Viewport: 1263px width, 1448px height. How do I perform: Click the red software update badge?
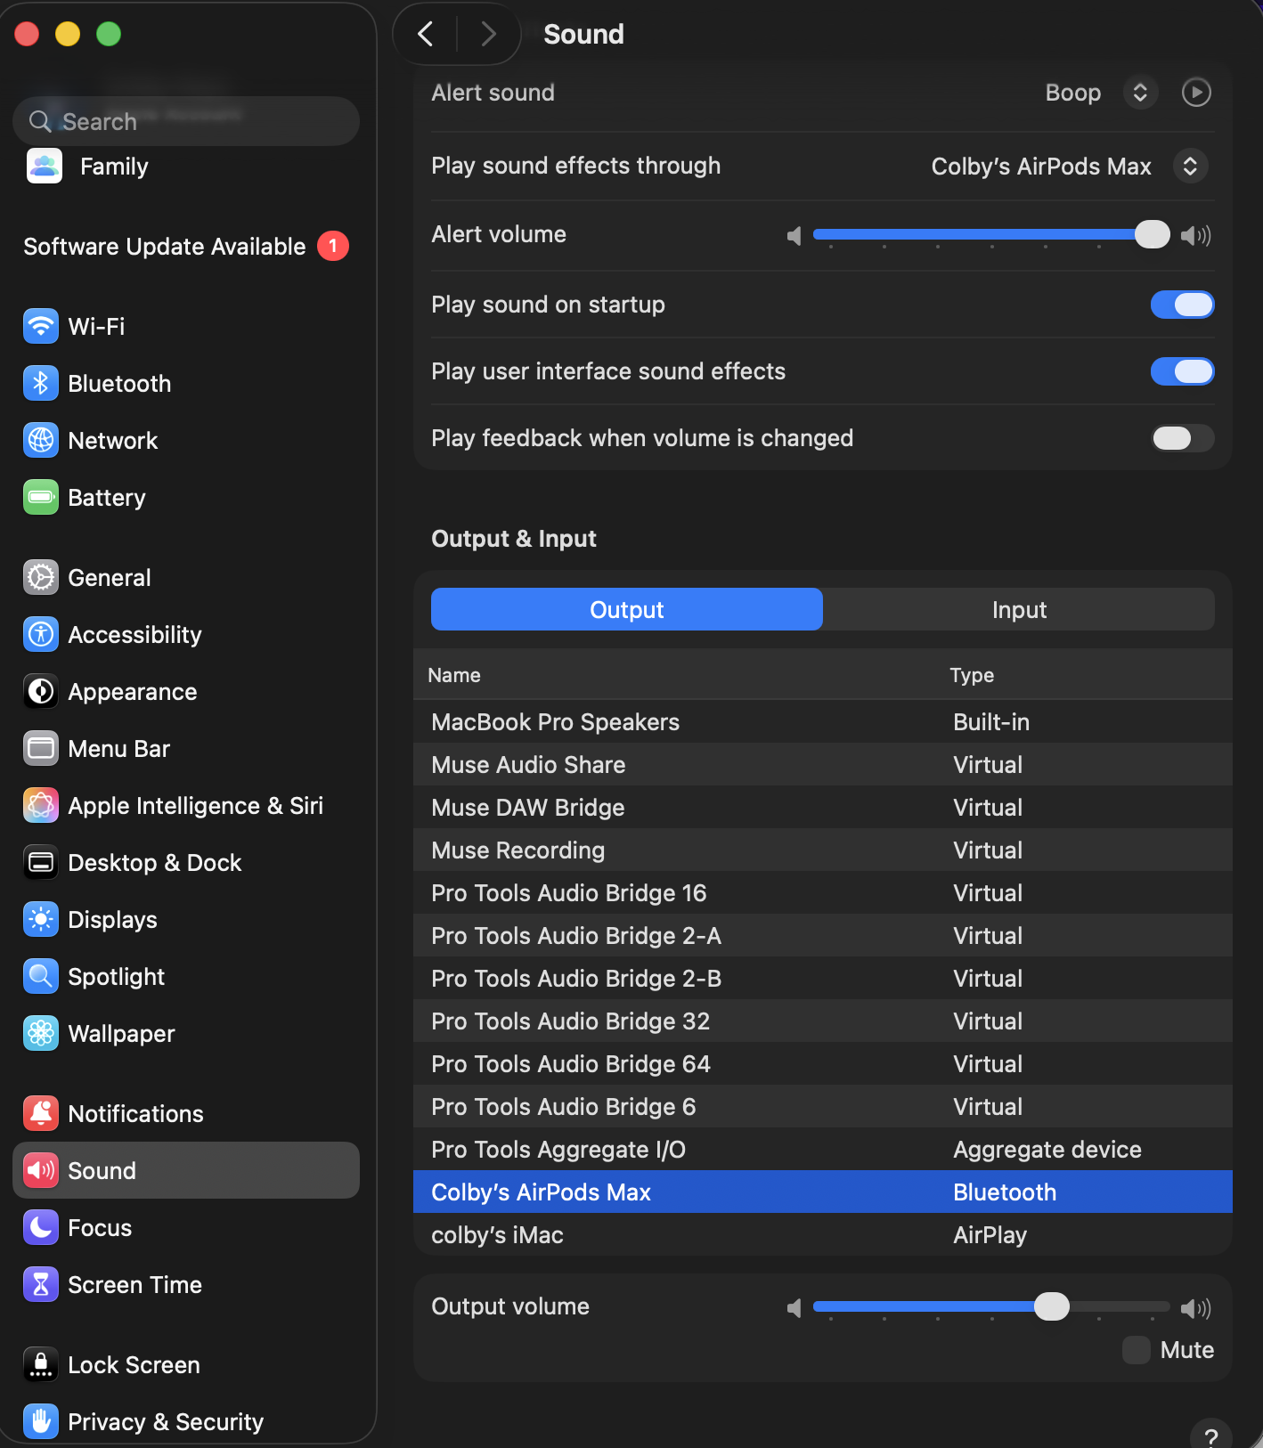(x=333, y=246)
